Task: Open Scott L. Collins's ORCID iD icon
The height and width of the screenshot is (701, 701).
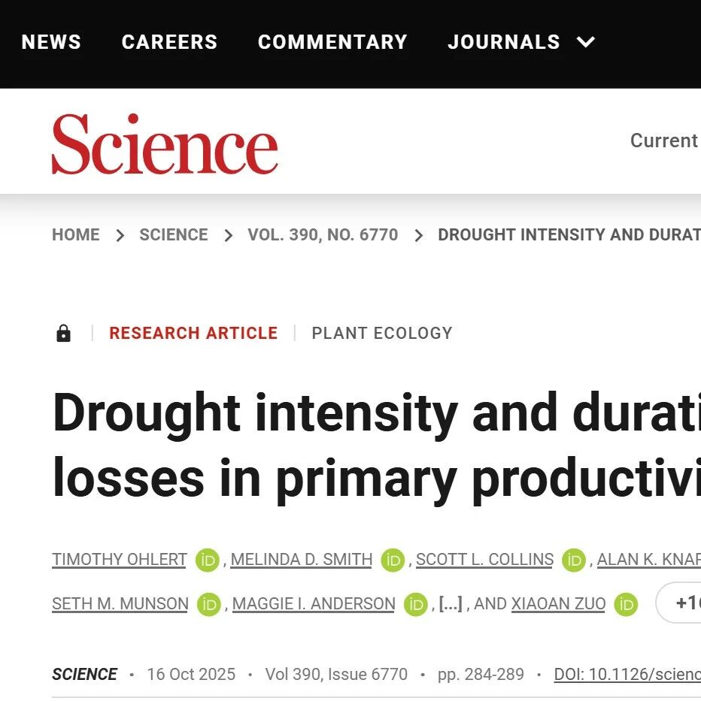Action: click(575, 560)
